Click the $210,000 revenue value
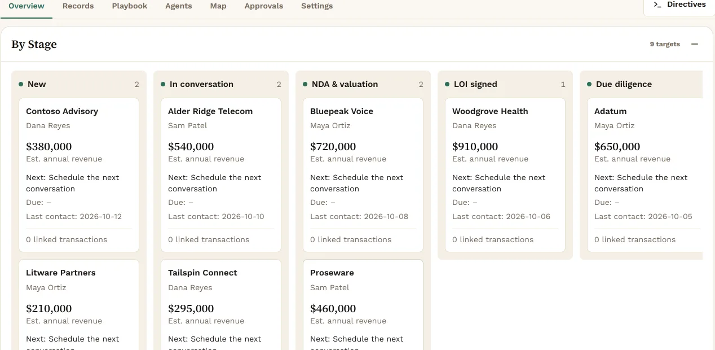 49,309
